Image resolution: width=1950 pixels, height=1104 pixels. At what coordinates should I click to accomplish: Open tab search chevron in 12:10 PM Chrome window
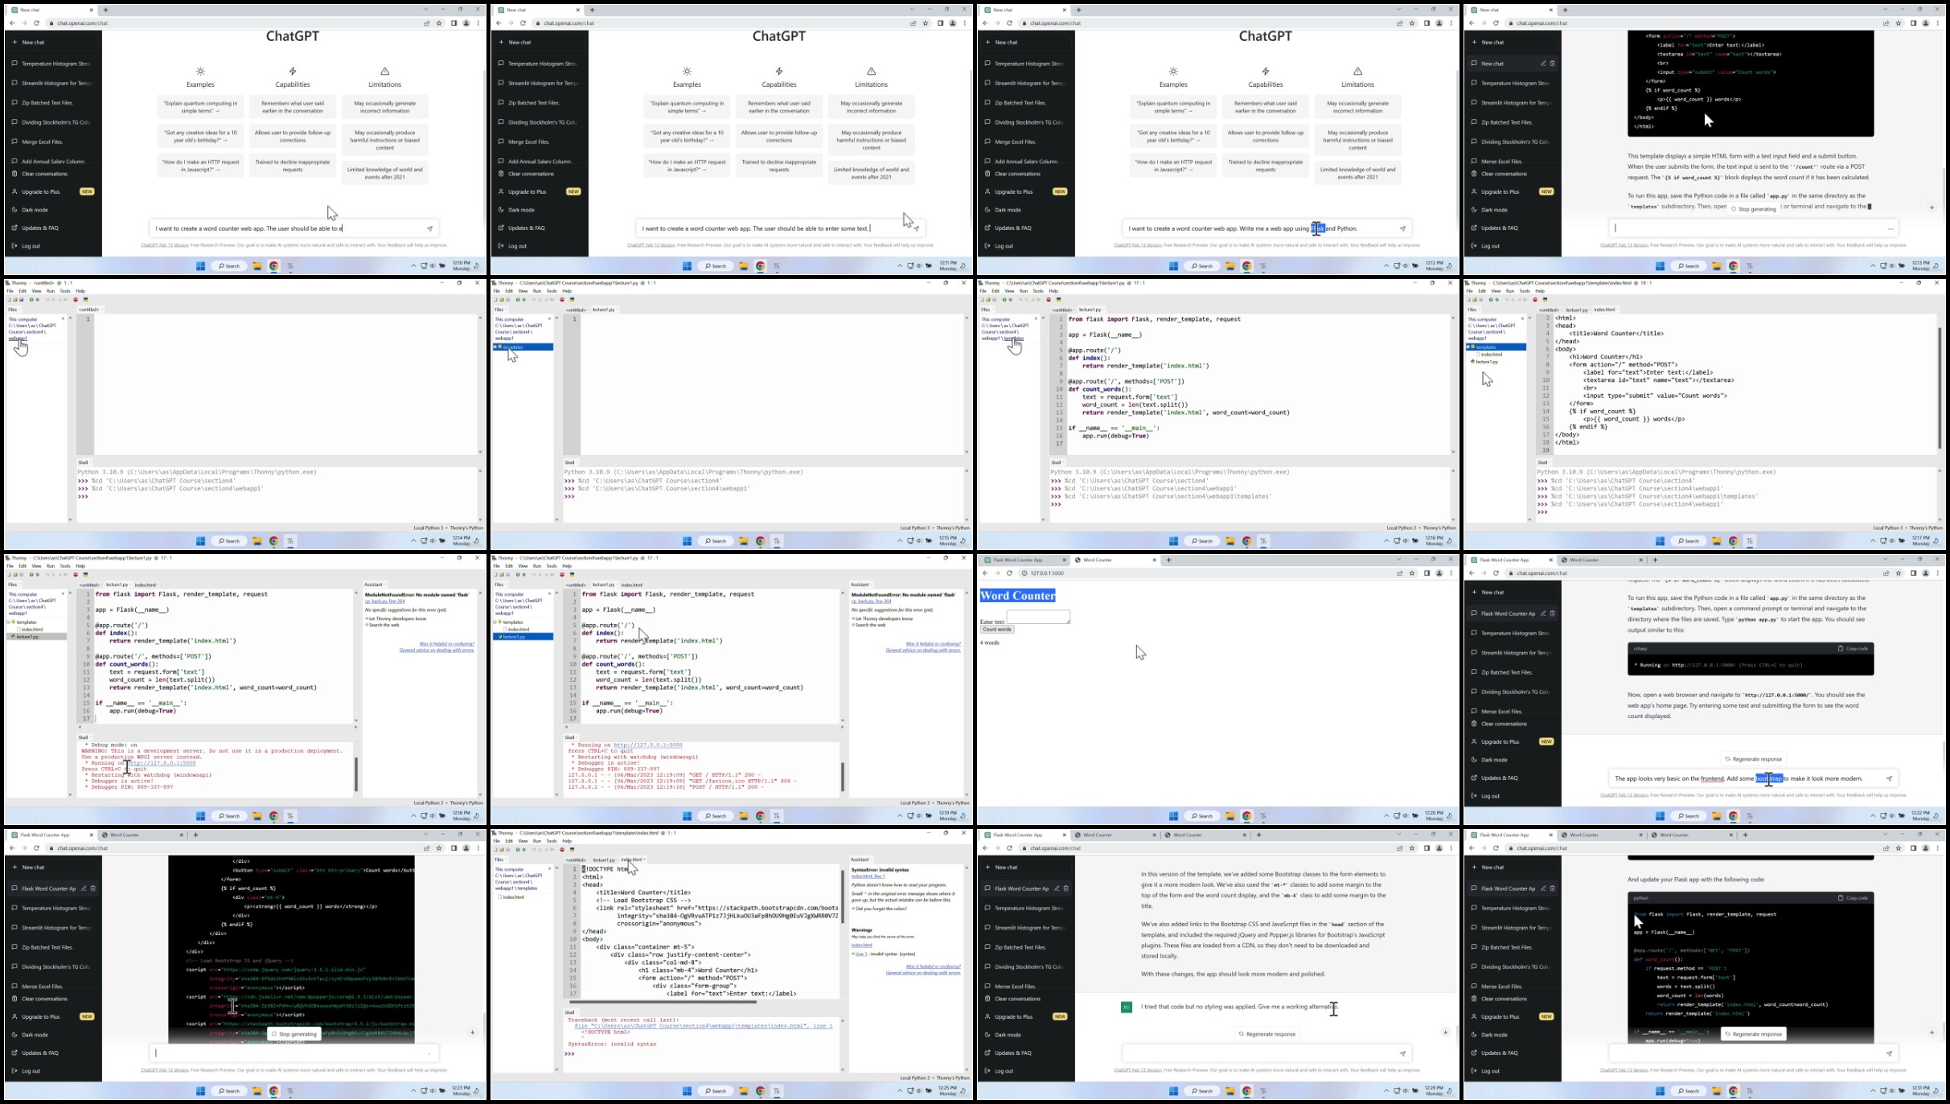425,10
